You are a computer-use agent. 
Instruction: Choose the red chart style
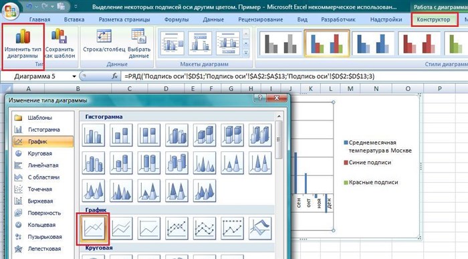(419, 44)
